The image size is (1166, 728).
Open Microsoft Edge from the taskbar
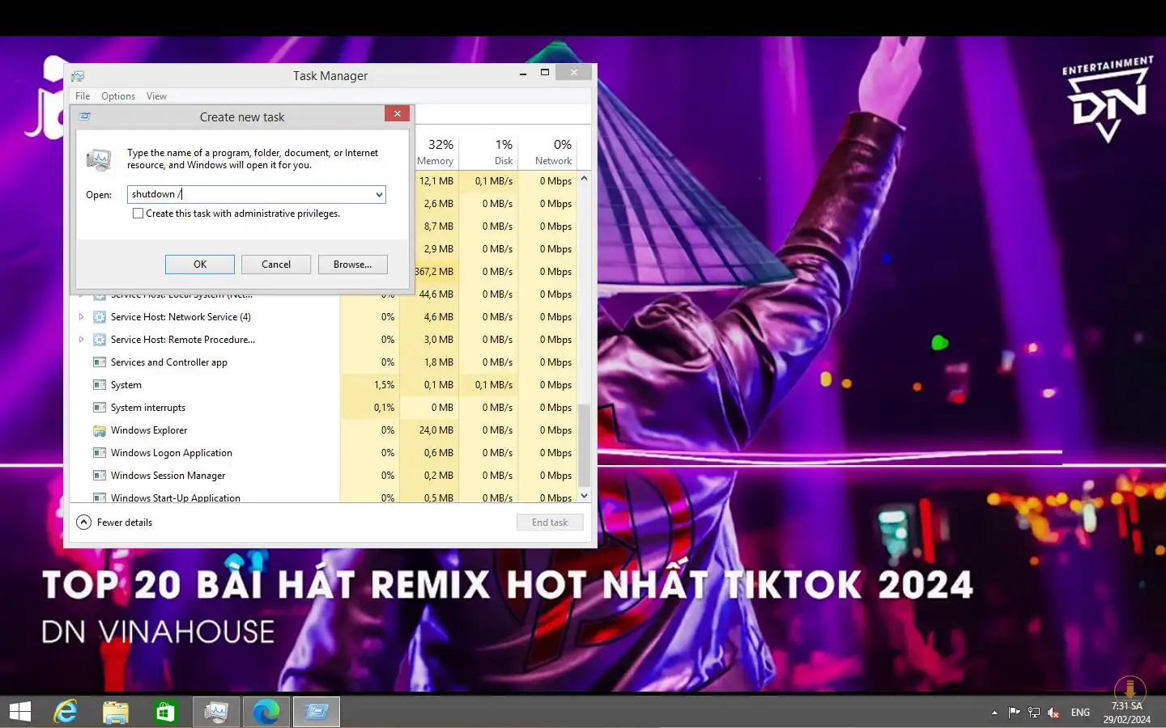point(266,712)
